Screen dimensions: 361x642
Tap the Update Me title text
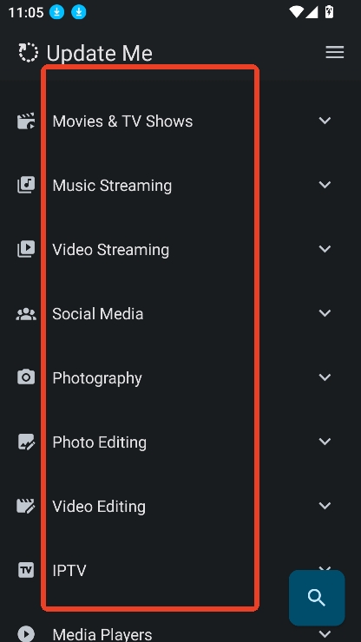point(99,53)
